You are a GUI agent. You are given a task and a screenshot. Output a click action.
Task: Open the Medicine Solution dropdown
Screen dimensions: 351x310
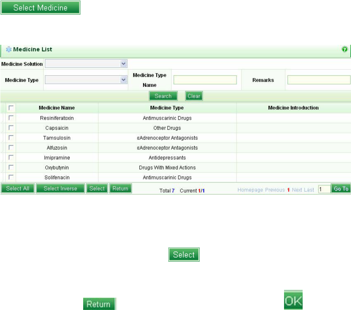86,64
